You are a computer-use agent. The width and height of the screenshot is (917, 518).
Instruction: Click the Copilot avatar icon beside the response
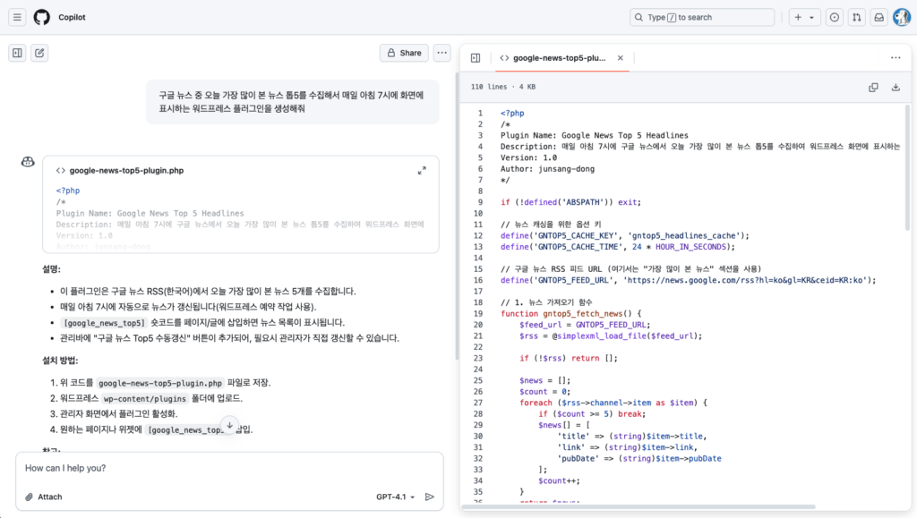click(28, 162)
